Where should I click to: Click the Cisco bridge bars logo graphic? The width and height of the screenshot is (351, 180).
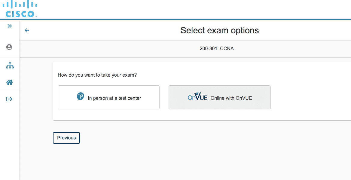tap(20, 5)
